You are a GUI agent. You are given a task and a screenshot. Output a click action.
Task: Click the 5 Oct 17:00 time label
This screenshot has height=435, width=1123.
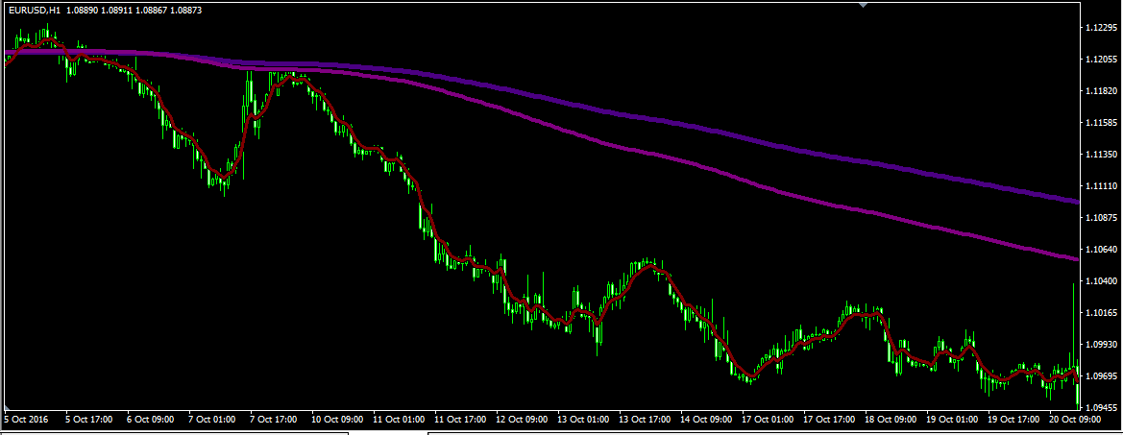[88, 420]
